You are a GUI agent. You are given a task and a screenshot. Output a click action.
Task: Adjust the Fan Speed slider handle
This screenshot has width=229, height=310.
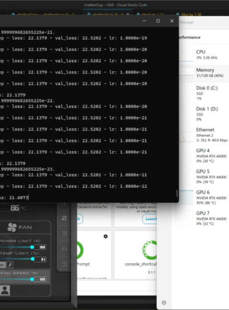click(32, 279)
